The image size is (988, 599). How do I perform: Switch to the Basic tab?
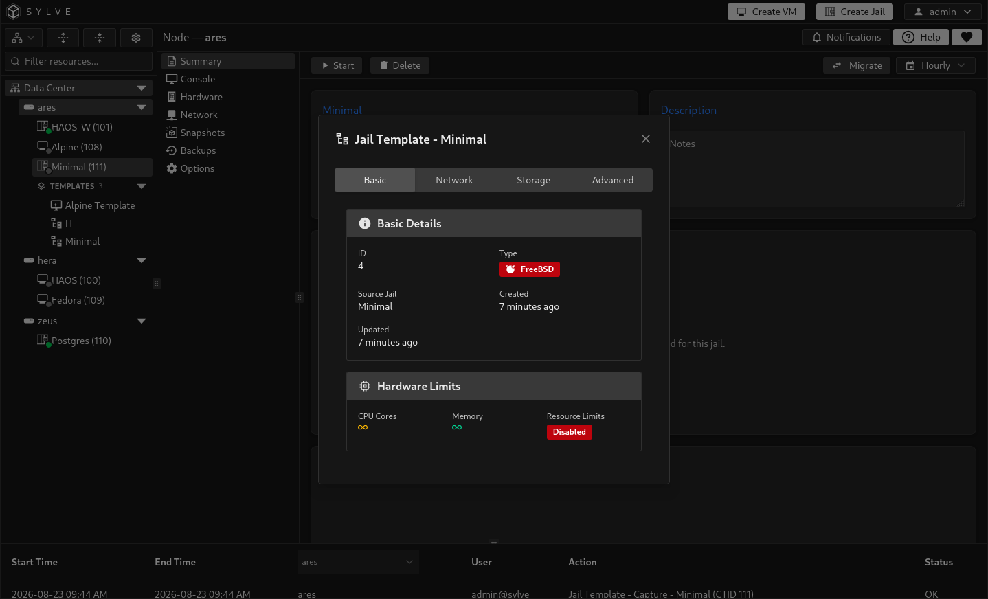375,180
